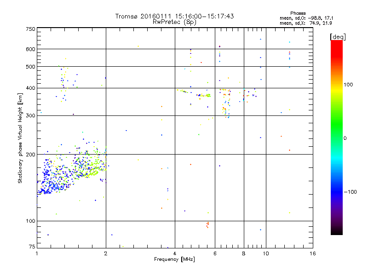Click the colorbar tick label '100'

[x=348, y=85]
